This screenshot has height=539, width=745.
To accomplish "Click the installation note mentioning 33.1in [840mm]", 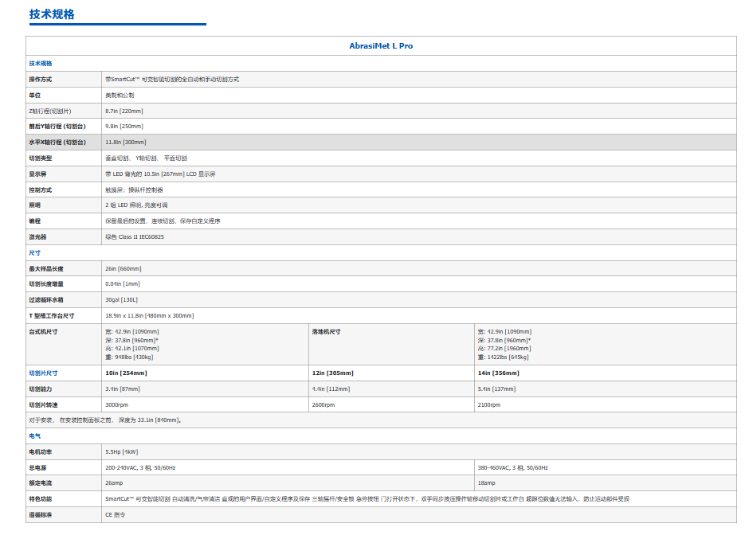I will tap(105, 420).
